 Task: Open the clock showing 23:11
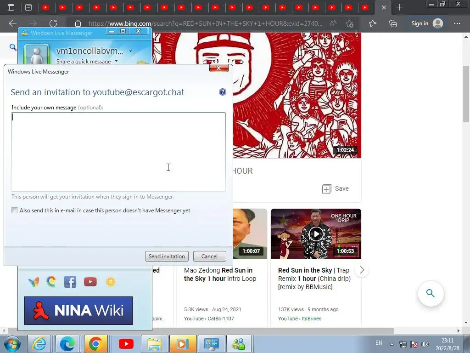(447, 344)
